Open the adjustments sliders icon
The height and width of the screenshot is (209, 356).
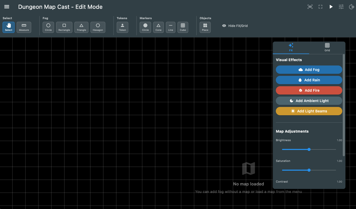click(x=341, y=7)
